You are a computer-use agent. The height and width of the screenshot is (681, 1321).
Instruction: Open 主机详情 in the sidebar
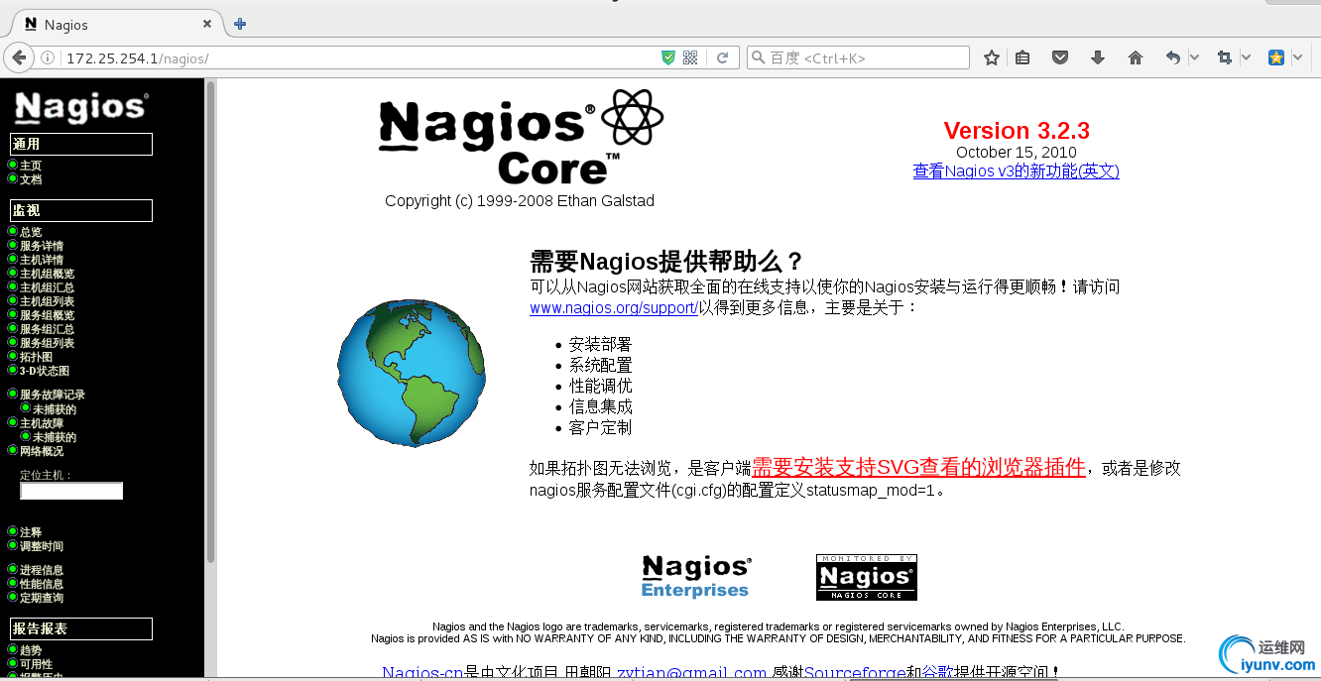(x=42, y=260)
